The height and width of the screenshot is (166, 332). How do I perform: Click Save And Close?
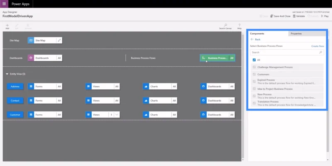(x=281, y=16)
